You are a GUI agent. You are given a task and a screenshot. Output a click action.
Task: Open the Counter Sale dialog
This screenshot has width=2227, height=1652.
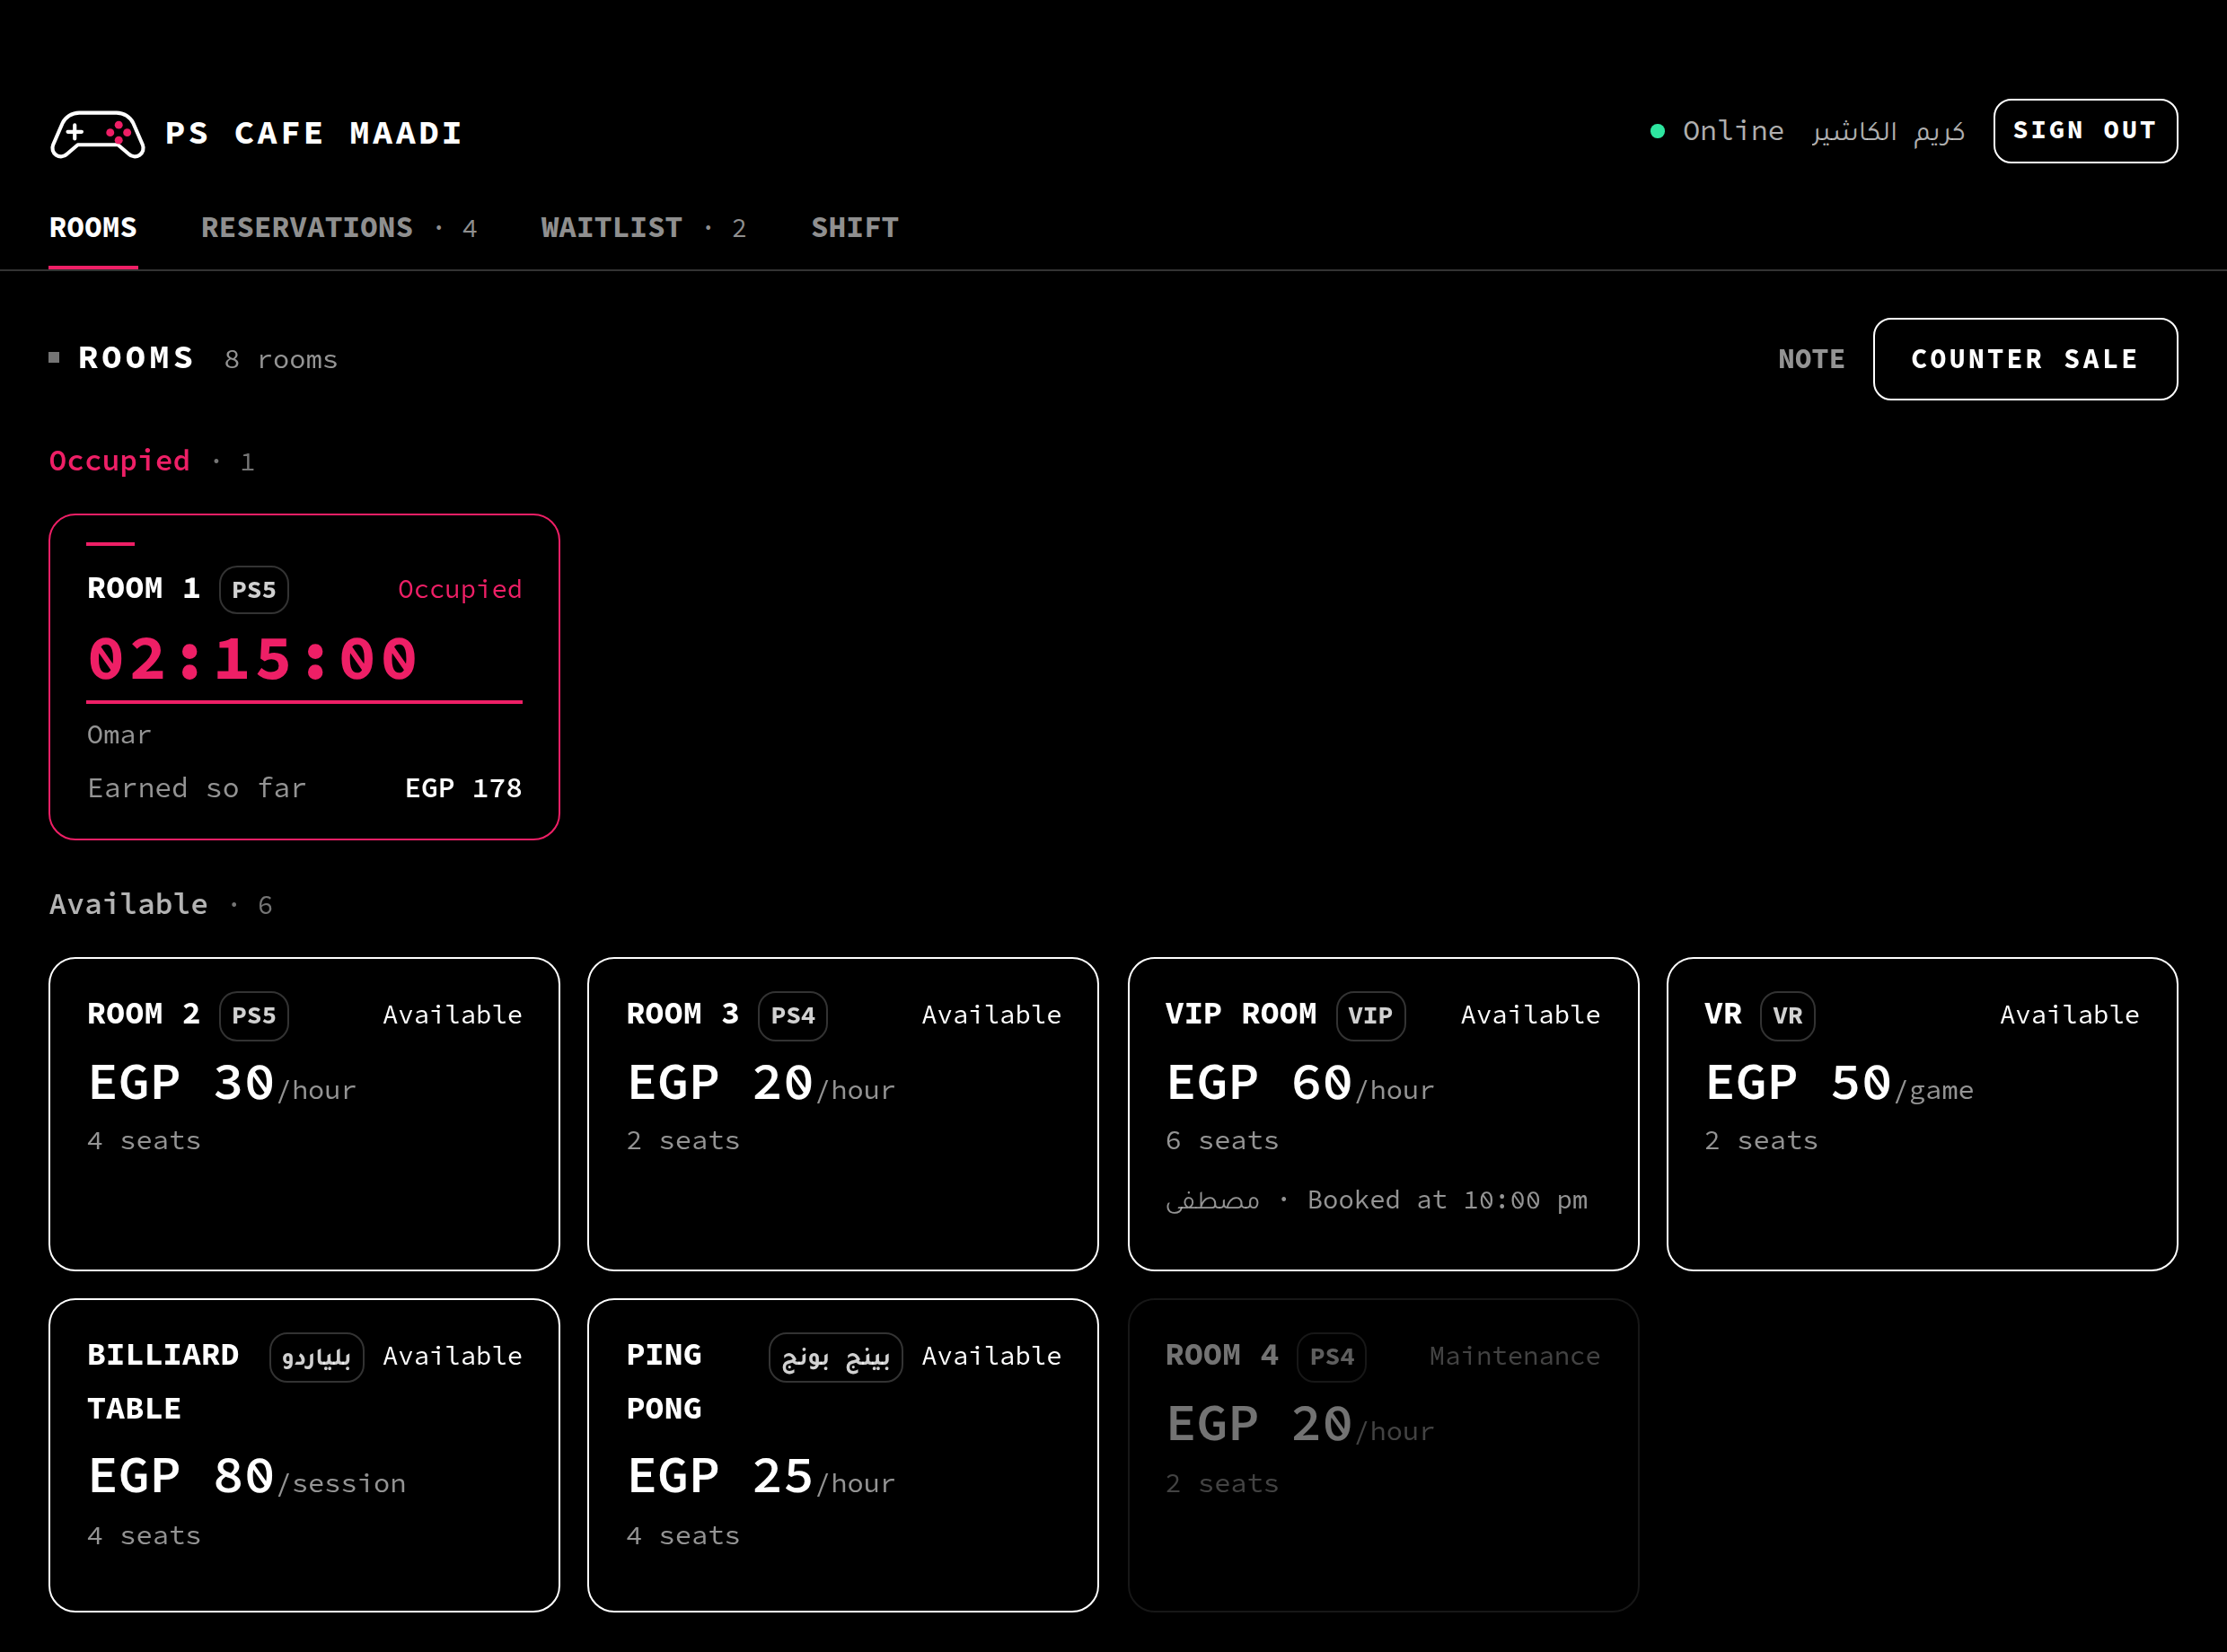pyautogui.click(x=2025, y=359)
